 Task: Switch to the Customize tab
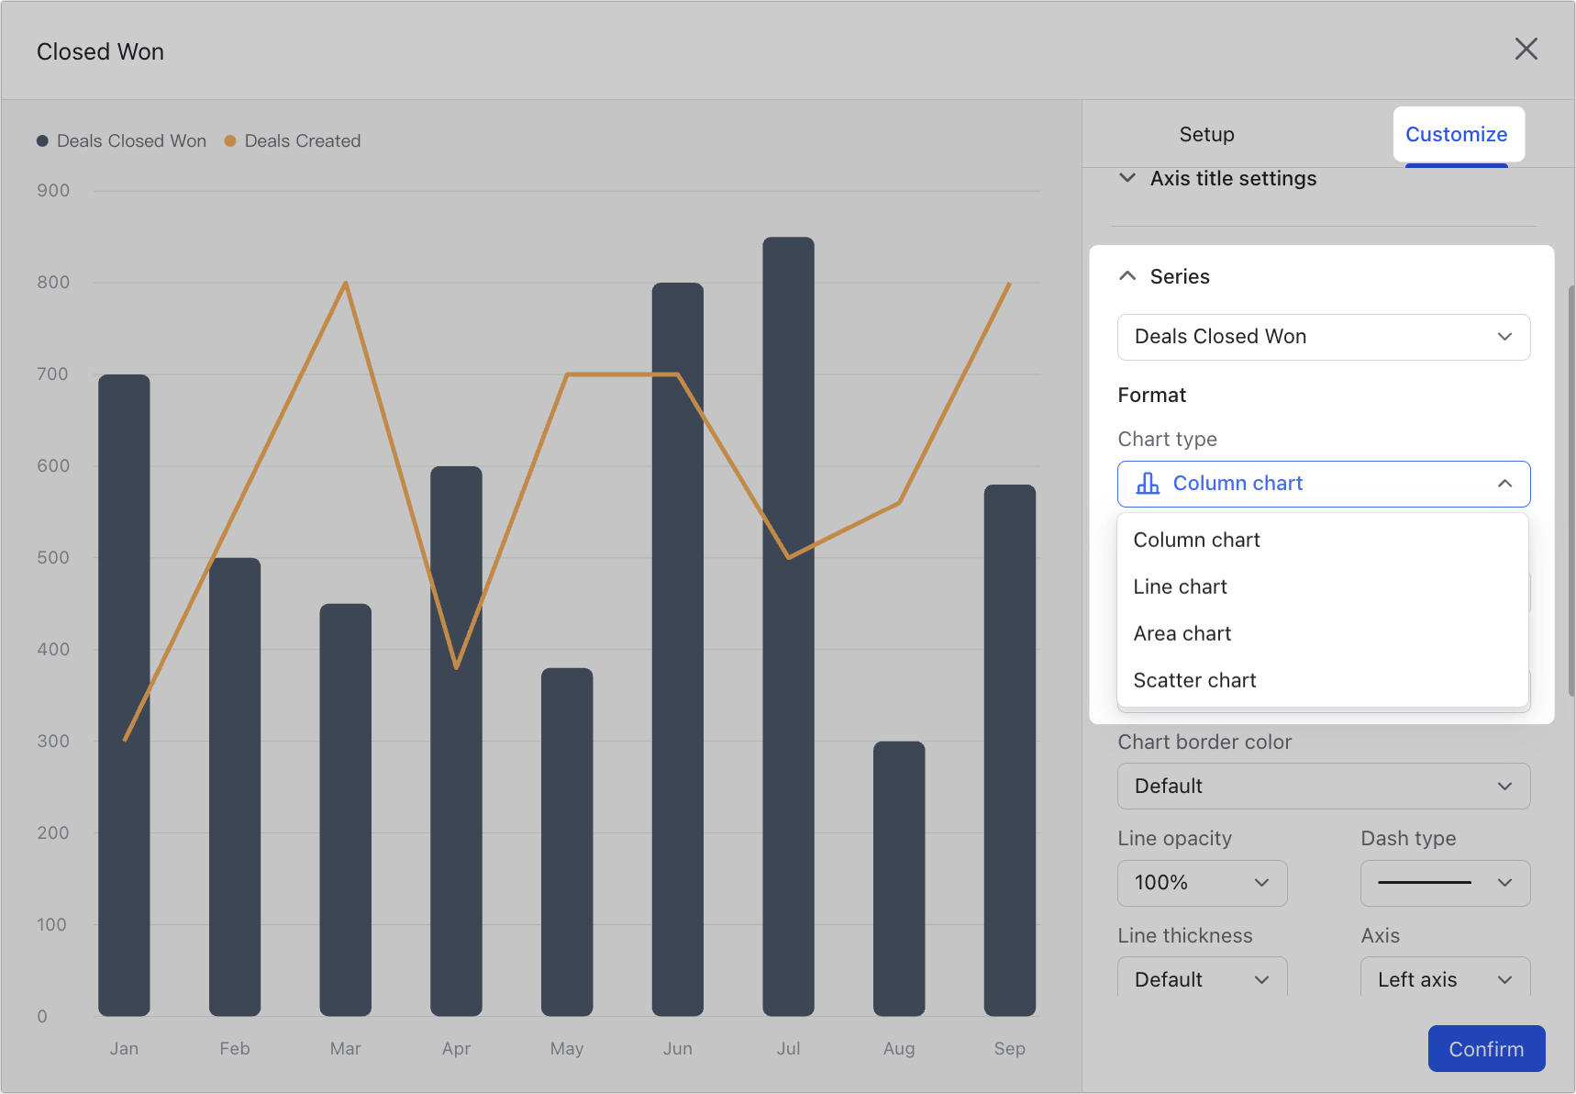(1457, 135)
